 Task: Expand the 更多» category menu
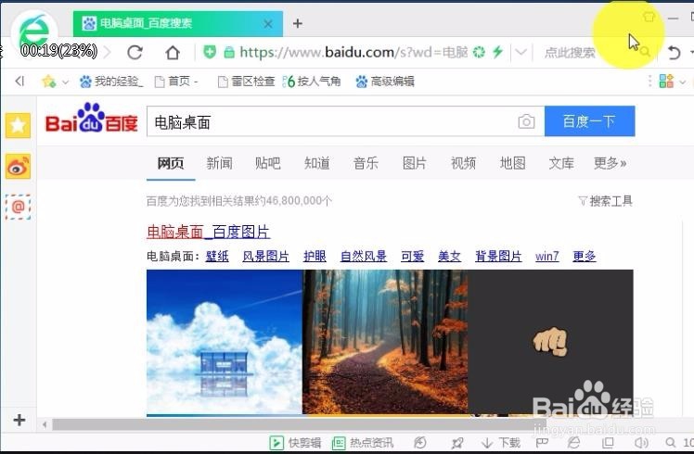tap(610, 163)
